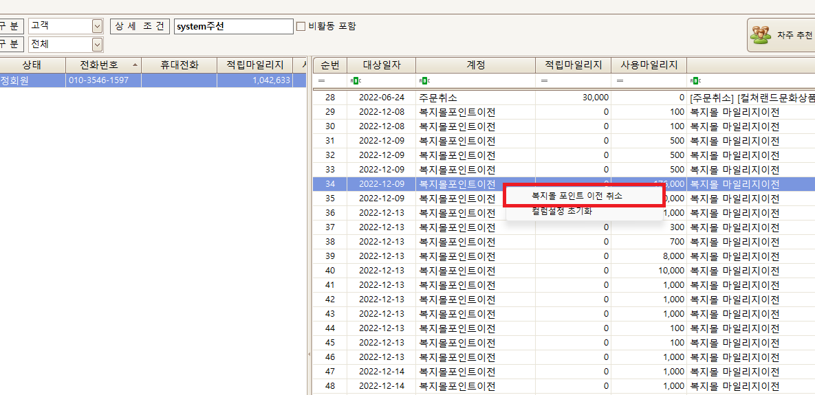Click equals filter icon under 적립마일리지 column
This screenshot has height=395, width=815.
[x=543, y=81]
